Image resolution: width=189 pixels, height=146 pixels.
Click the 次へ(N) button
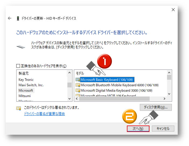(x=138, y=128)
